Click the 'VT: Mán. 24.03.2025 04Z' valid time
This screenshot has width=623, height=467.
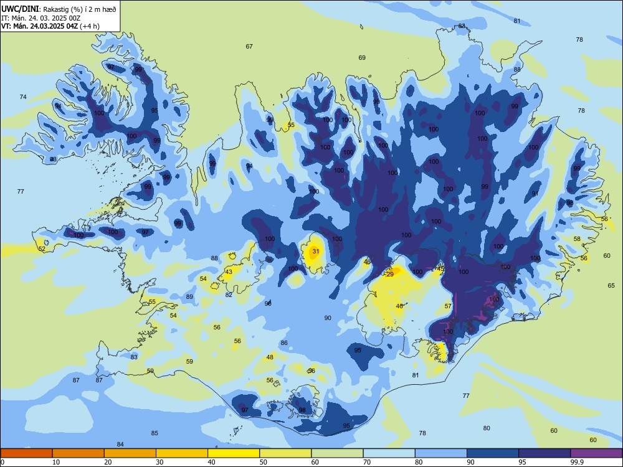(x=40, y=26)
